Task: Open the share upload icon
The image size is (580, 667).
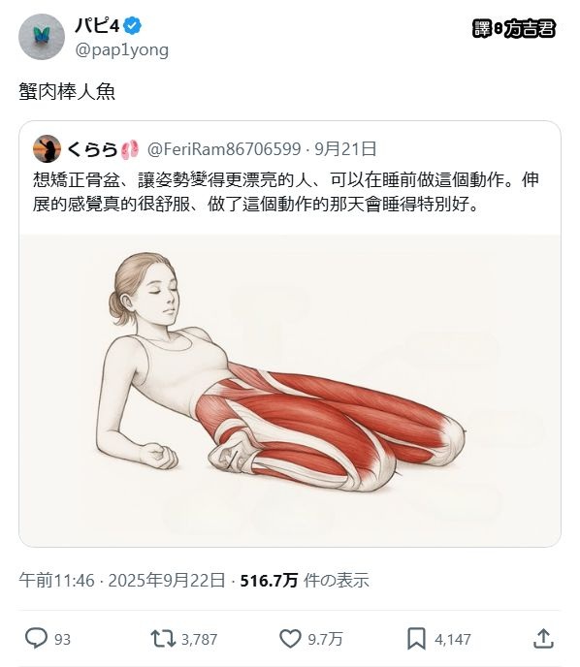Action: click(543, 639)
